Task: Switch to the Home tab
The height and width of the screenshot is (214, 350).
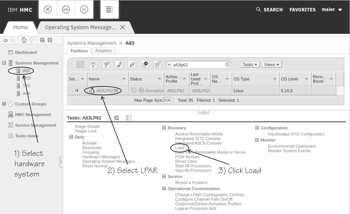Action: coord(21,27)
